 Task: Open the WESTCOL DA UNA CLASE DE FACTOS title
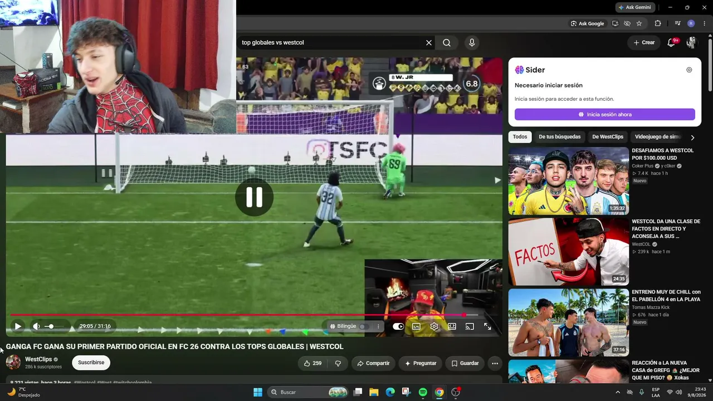click(666, 229)
